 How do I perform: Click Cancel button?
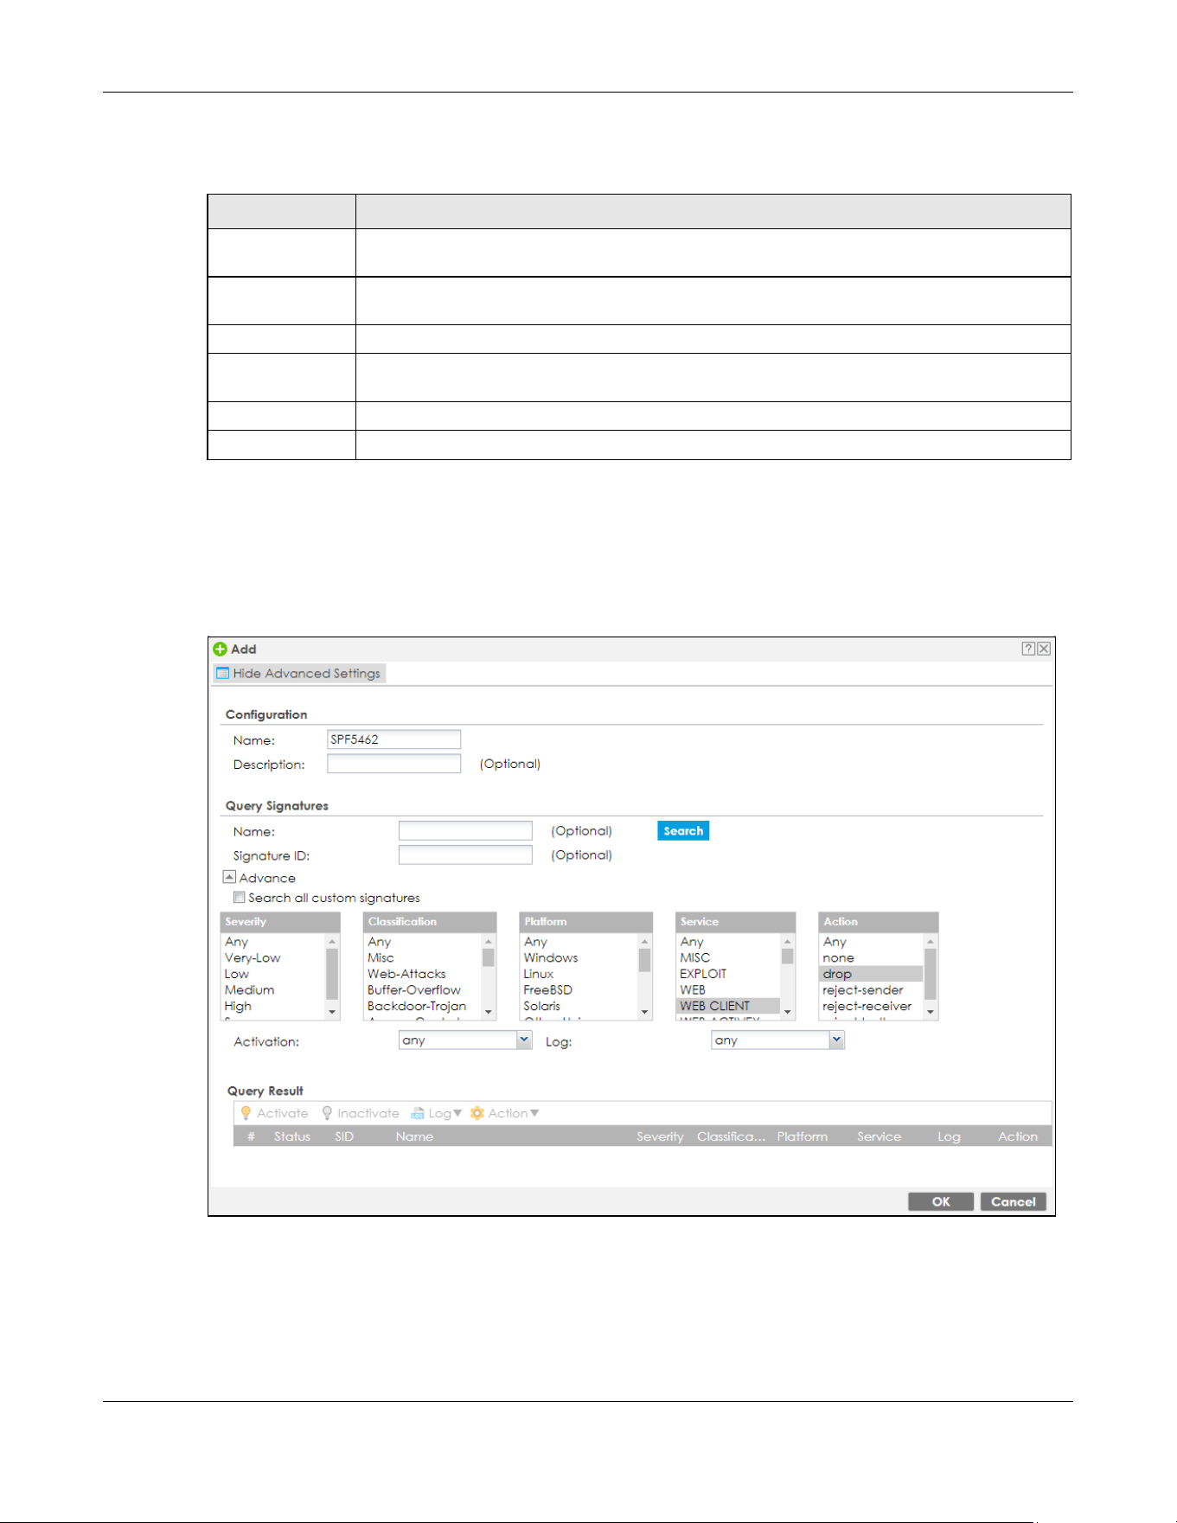tap(1014, 1201)
